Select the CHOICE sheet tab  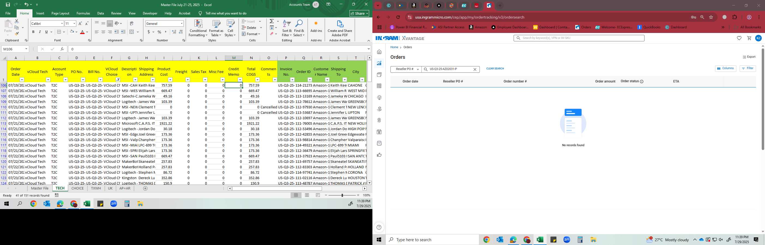click(x=77, y=188)
